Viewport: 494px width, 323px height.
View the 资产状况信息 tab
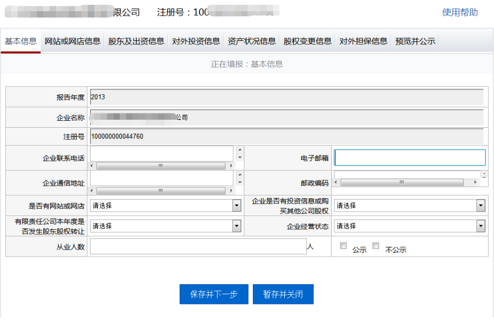[252, 40]
